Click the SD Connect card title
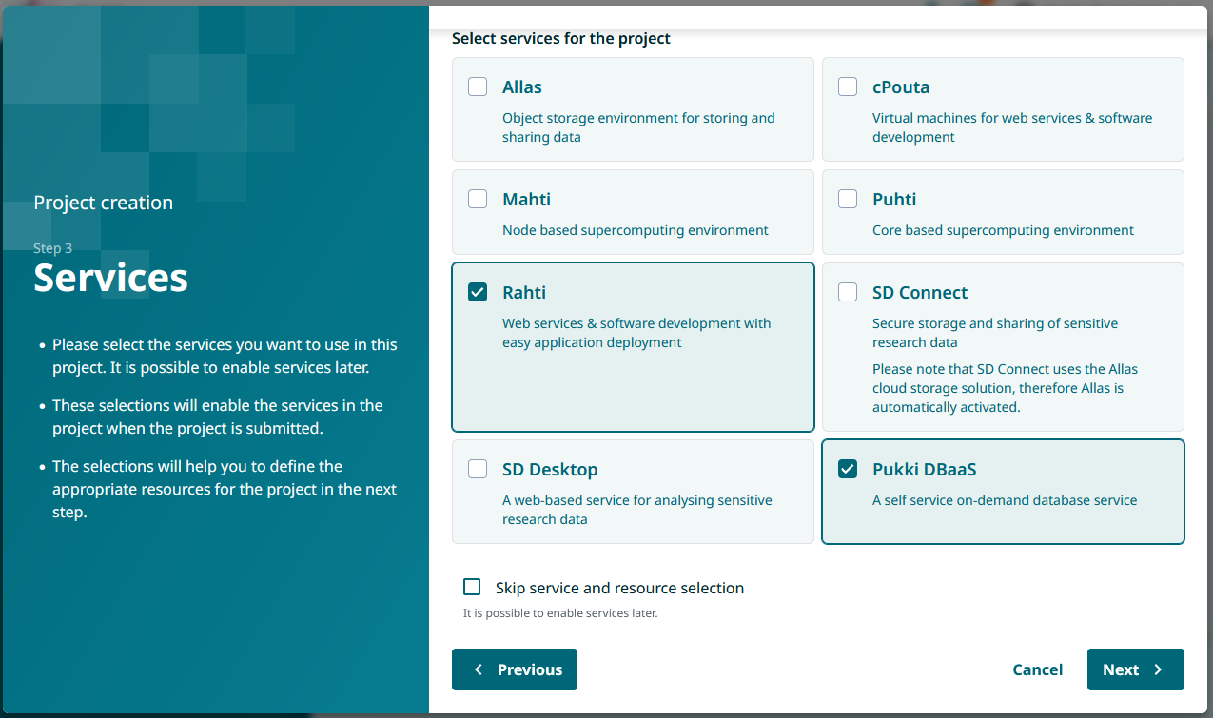 coord(920,292)
